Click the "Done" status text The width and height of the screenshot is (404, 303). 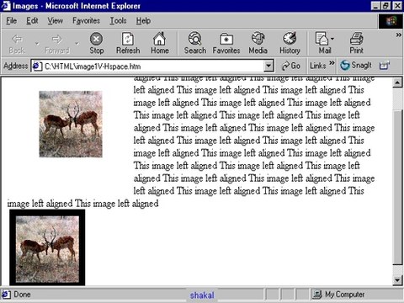(22, 295)
